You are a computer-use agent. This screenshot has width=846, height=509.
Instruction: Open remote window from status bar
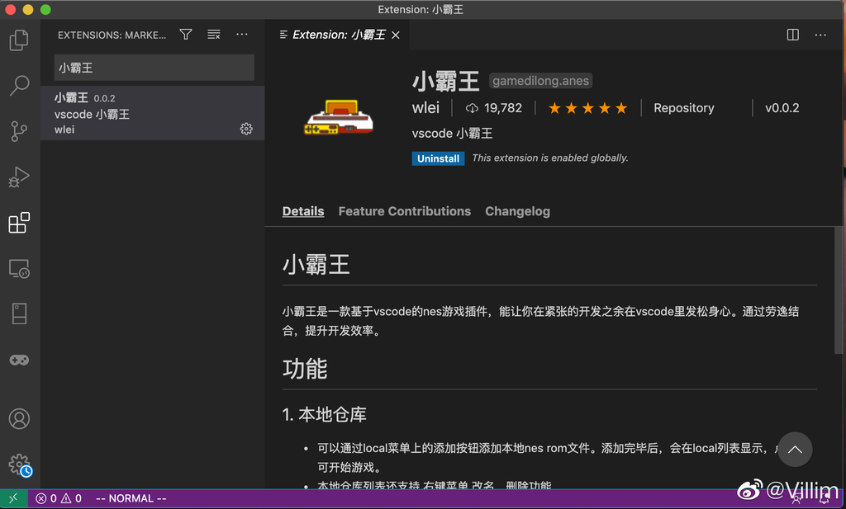point(13,499)
